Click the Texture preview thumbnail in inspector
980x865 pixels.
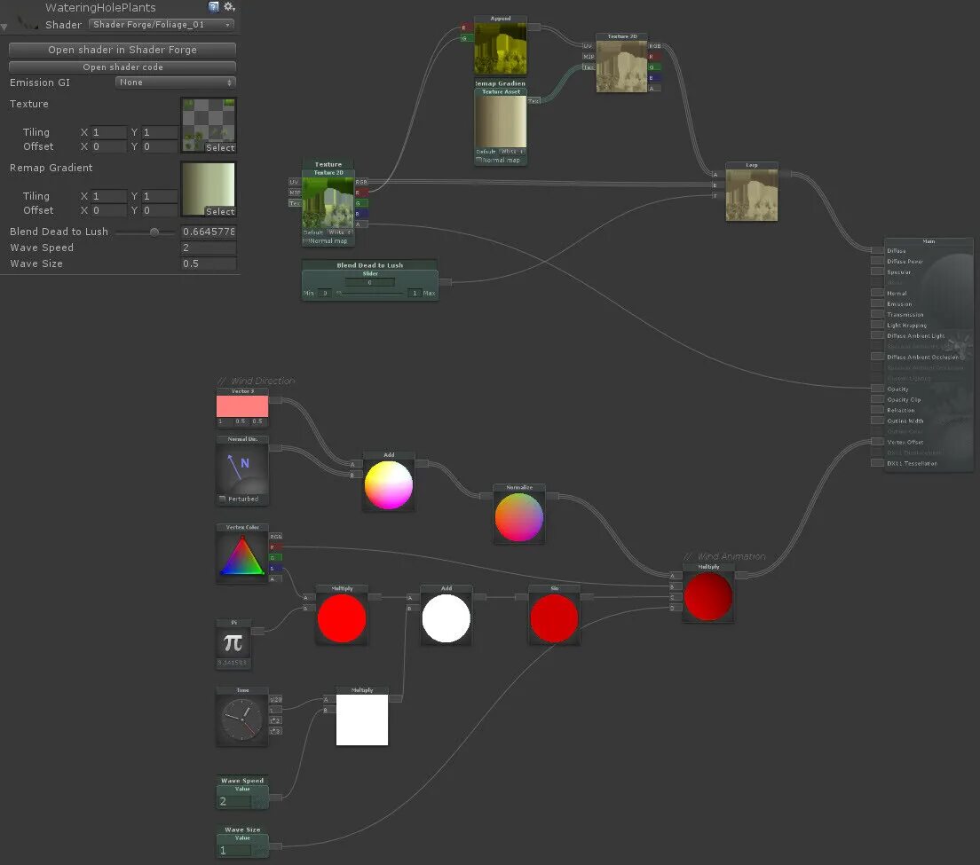point(208,125)
